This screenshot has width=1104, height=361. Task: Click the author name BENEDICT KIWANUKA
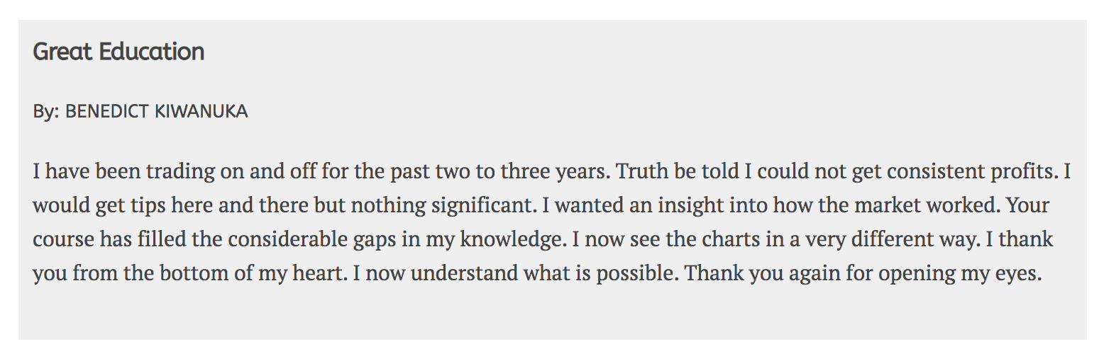pos(156,112)
